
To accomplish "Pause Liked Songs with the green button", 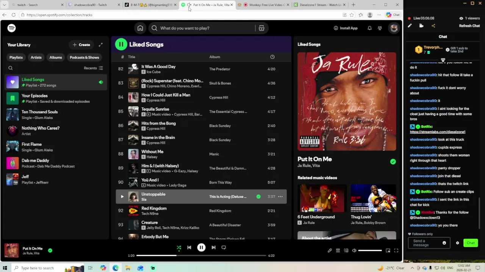I will [121, 44].
